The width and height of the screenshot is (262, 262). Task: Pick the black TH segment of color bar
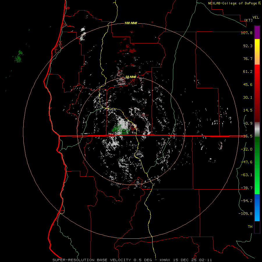tap(257, 227)
